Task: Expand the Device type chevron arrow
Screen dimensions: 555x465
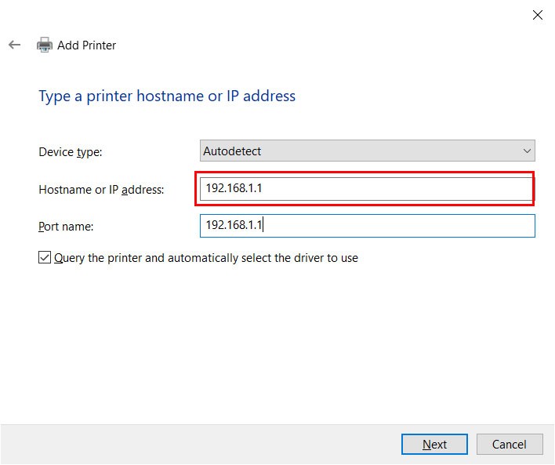Action: (x=527, y=151)
